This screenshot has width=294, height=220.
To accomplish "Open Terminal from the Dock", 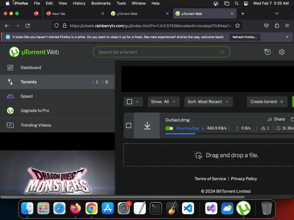I will point(156,208).
